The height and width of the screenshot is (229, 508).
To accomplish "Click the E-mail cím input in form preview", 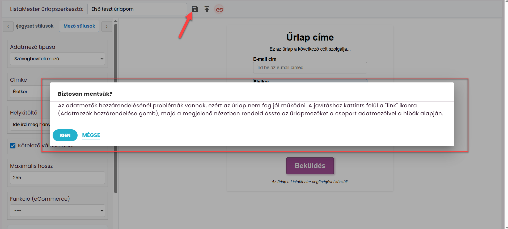I will [310, 68].
